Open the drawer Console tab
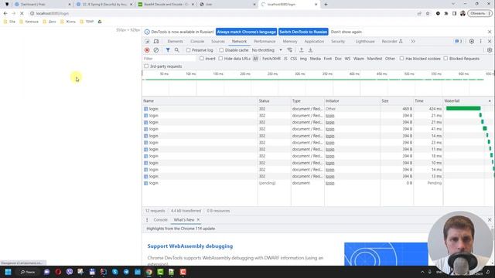The height and width of the screenshot is (278, 495). (160, 219)
